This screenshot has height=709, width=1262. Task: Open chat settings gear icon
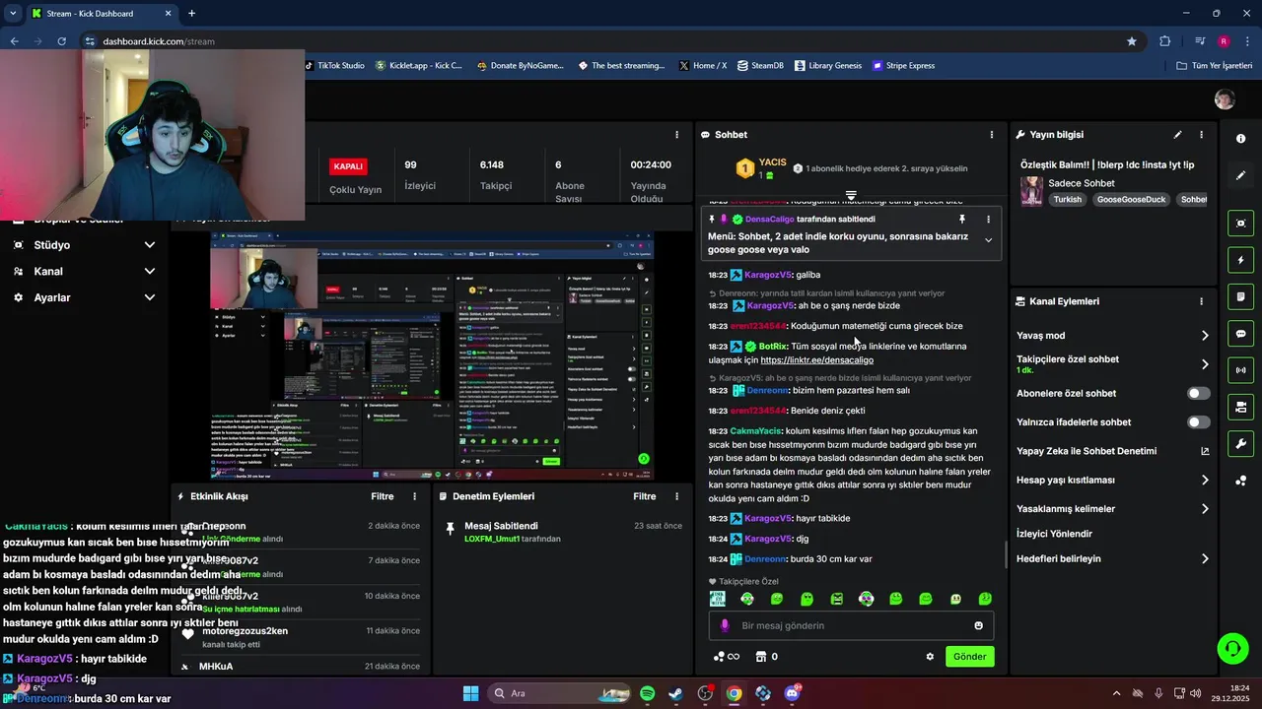click(x=929, y=657)
